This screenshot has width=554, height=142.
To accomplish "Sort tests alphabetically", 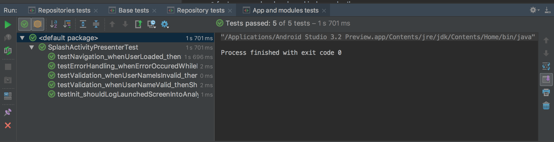I will click(x=54, y=24).
